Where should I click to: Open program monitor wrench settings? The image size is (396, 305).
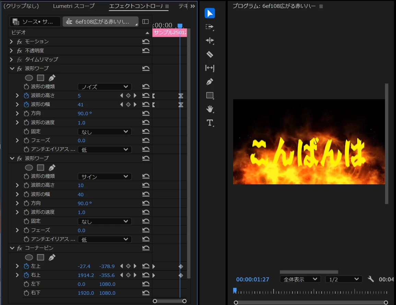[x=371, y=279]
